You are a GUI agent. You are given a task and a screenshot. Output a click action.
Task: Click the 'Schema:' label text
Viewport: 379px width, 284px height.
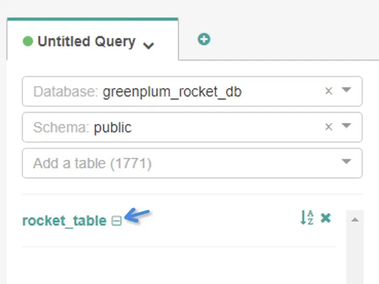point(61,128)
